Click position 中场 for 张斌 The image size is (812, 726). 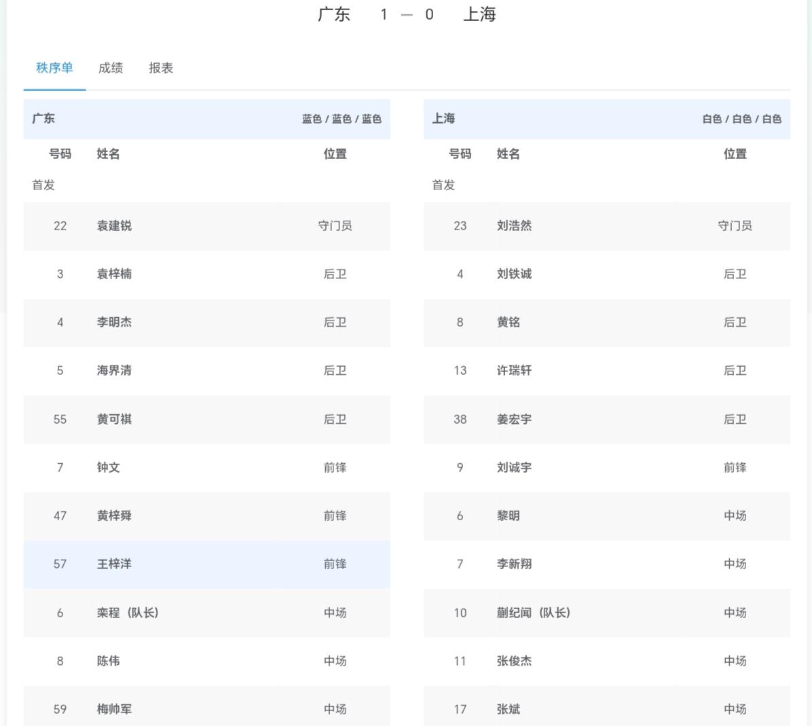[x=735, y=709]
